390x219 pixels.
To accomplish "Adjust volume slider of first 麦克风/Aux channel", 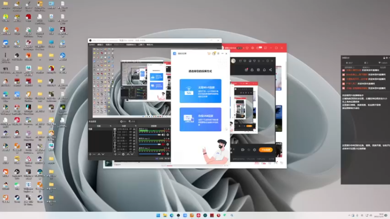I will pos(150,135).
